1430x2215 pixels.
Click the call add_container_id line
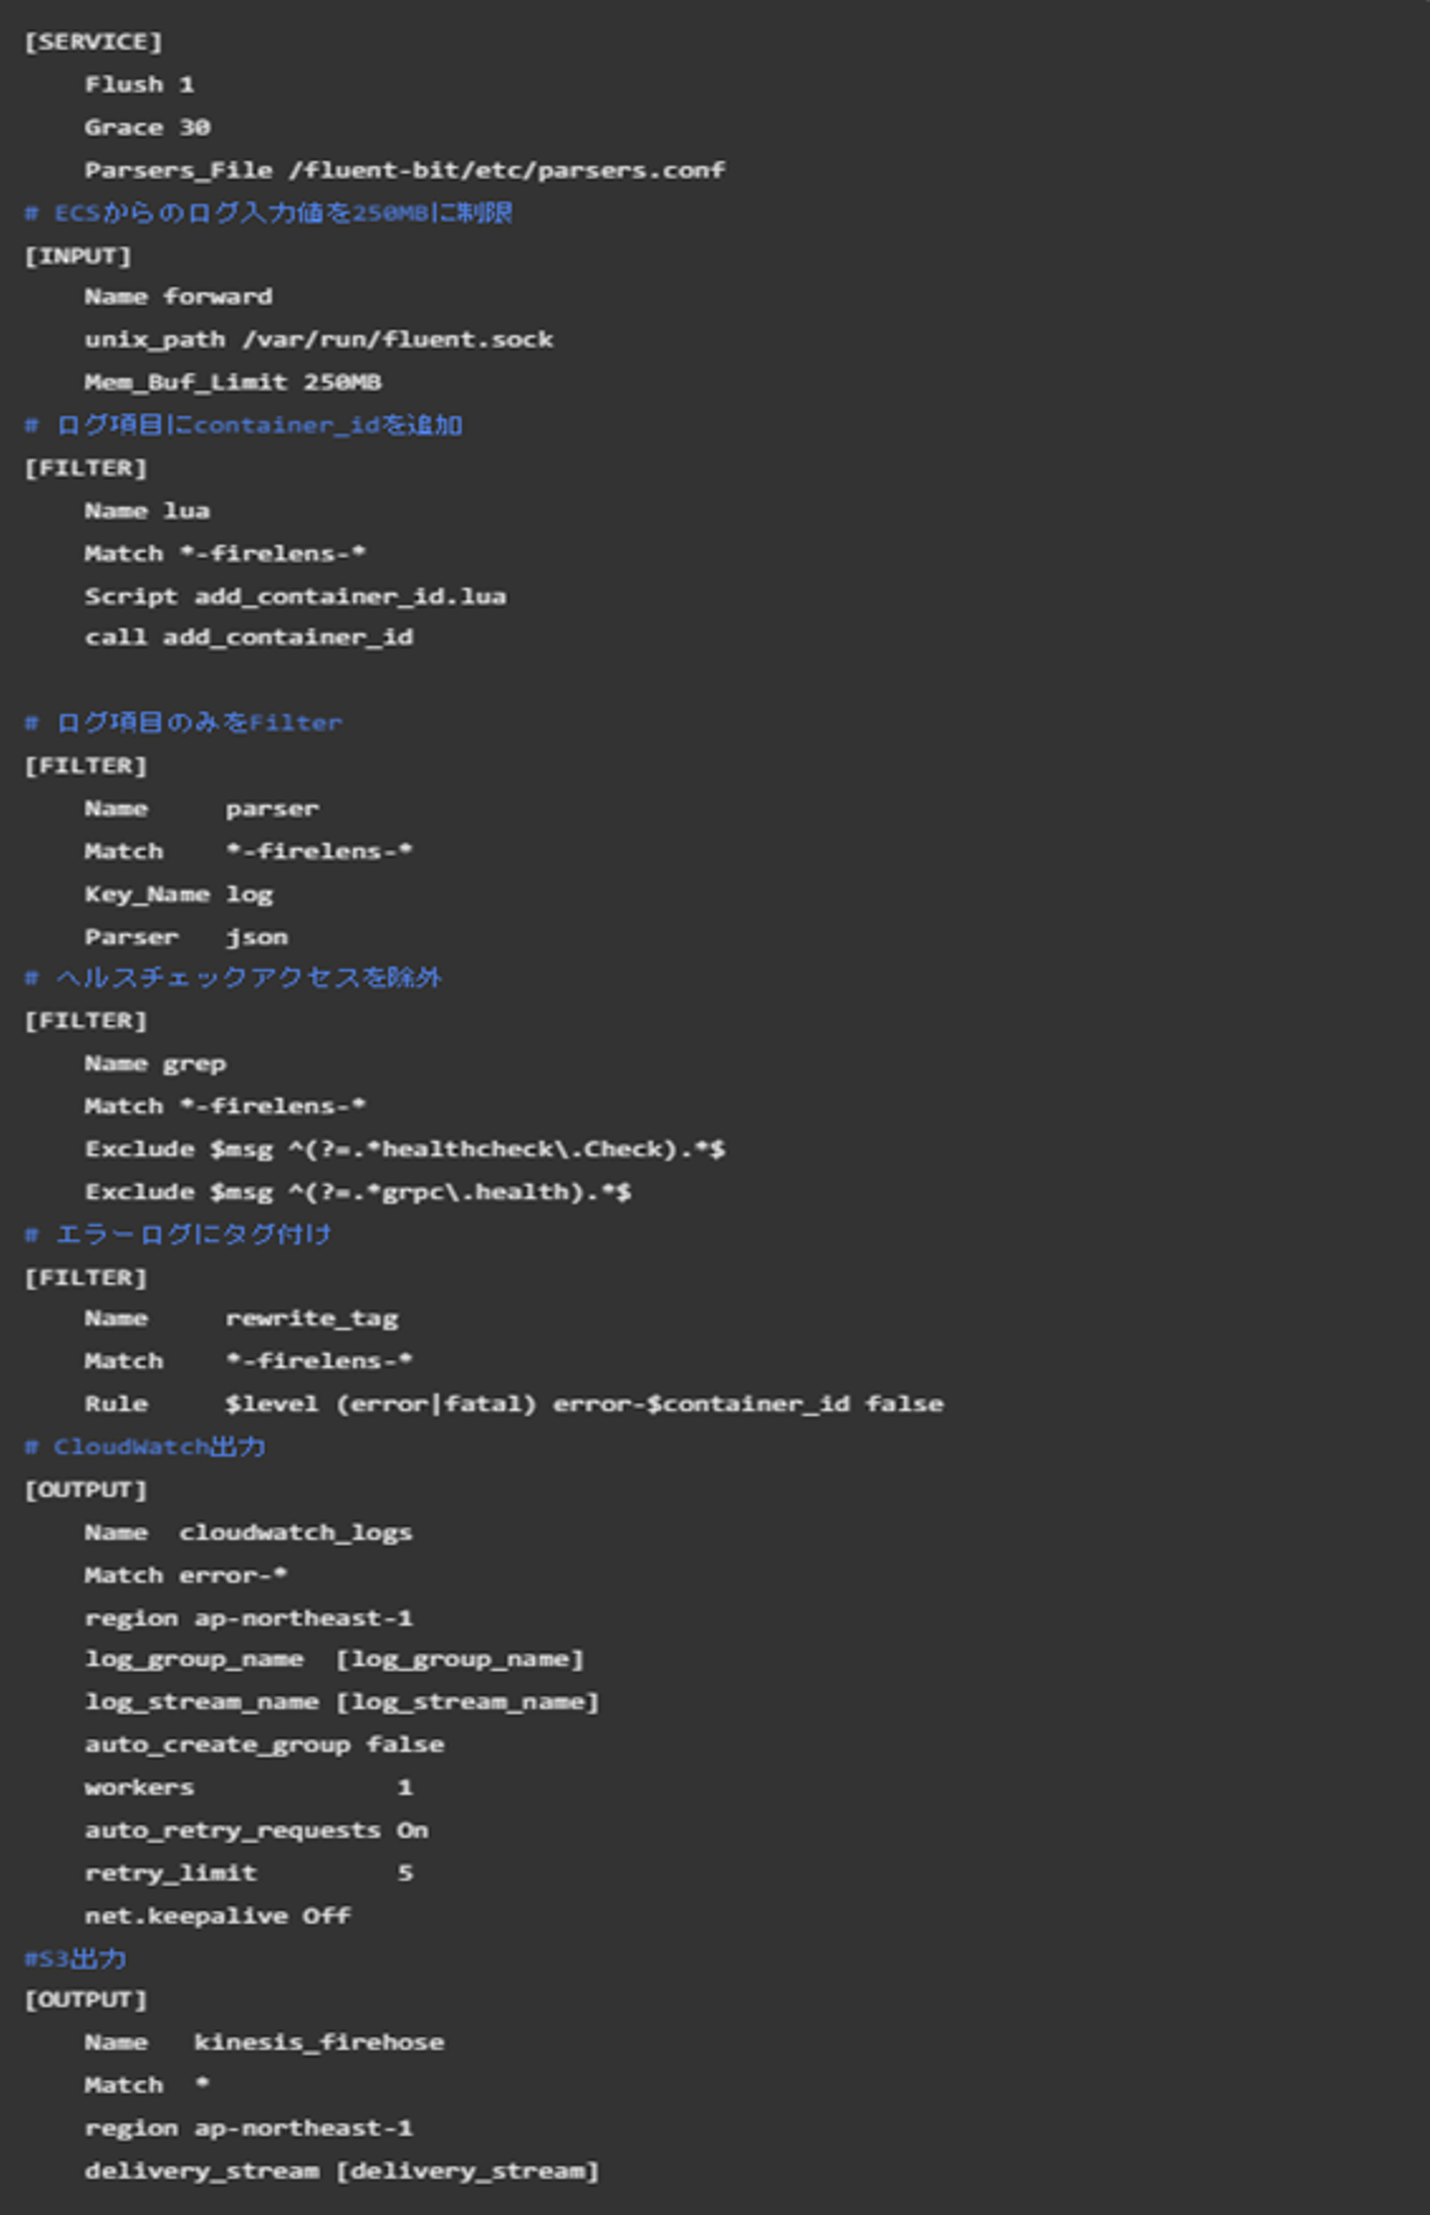(x=248, y=637)
